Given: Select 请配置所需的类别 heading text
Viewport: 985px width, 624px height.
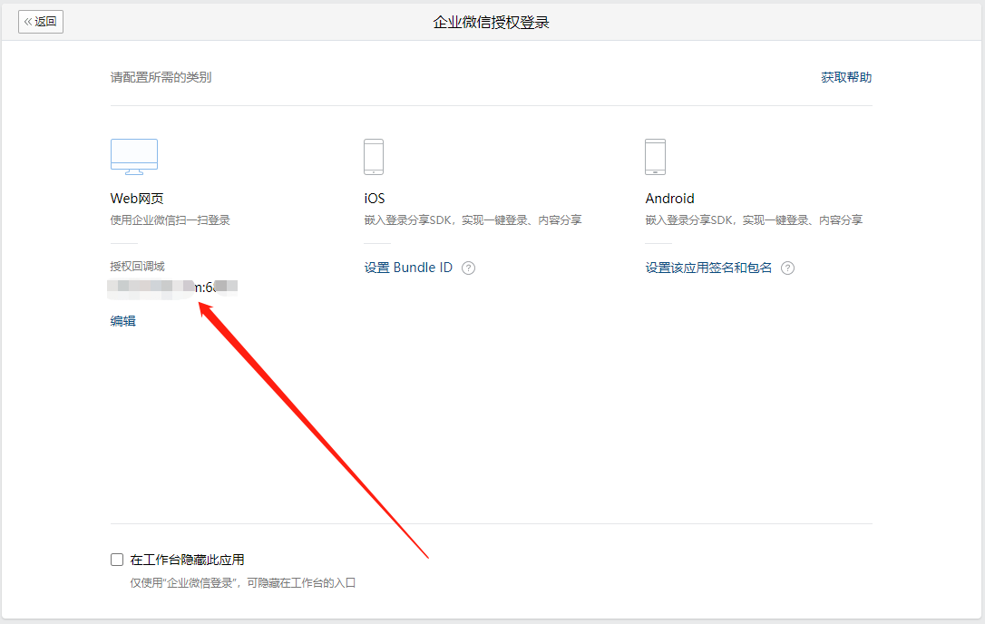Looking at the screenshot, I should coord(161,77).
